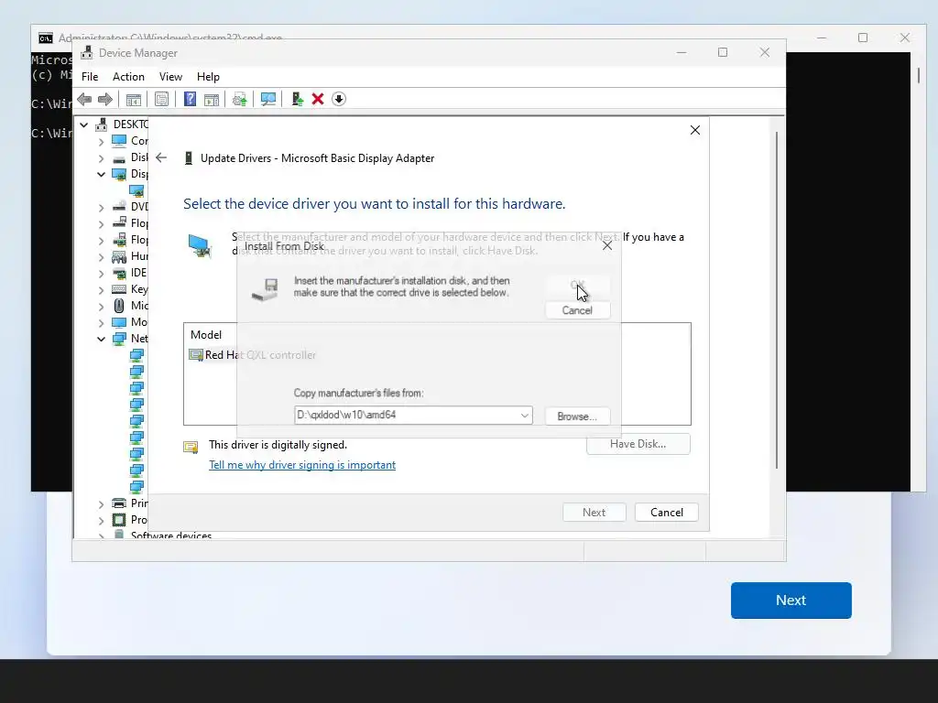938x703 pixels.
Task: Click the Forward arrow in the Device Manager toolbar
Action: pyautogui.click(x=105, y=99)
